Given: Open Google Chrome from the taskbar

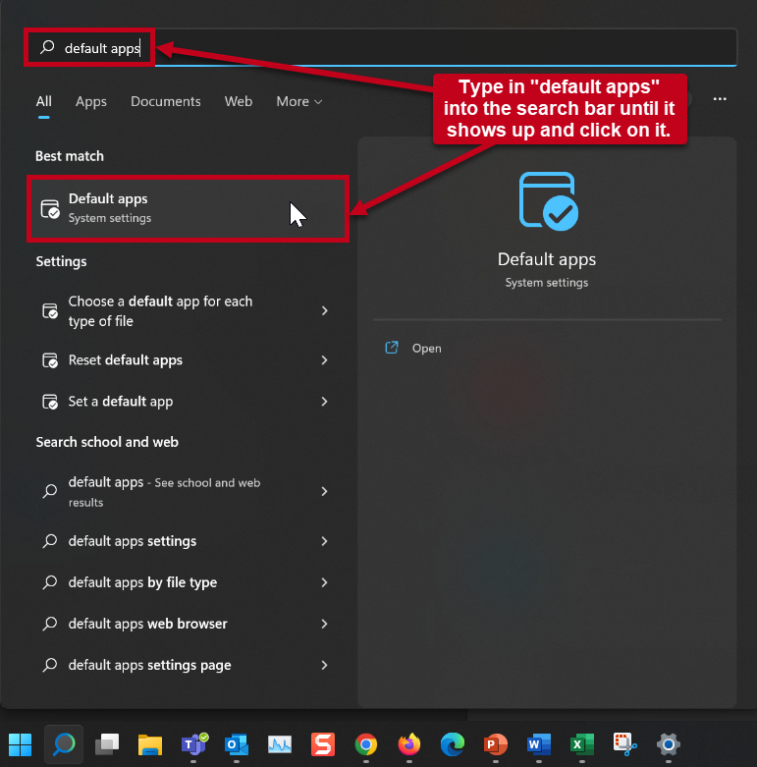Looking at the screenshot, I should [366, 744].
